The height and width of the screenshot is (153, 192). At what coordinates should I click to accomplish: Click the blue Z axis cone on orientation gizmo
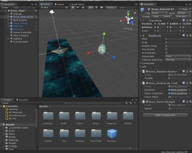click(131, 23)
